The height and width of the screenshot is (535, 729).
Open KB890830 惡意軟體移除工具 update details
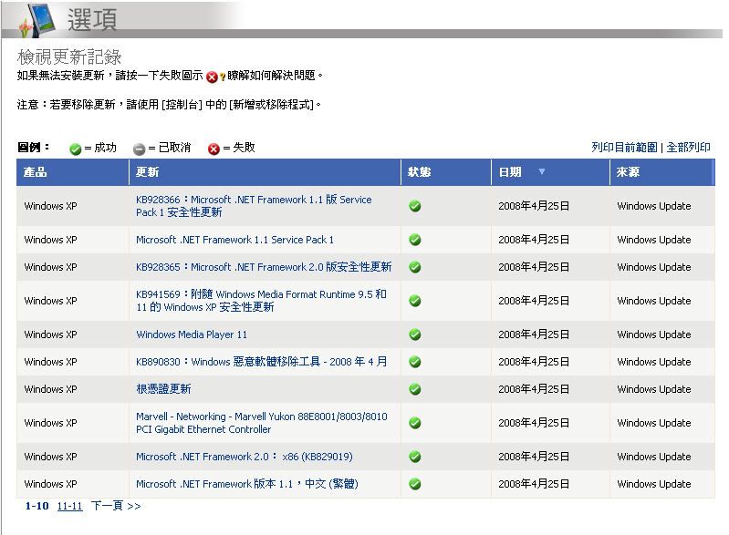[261, 362]
